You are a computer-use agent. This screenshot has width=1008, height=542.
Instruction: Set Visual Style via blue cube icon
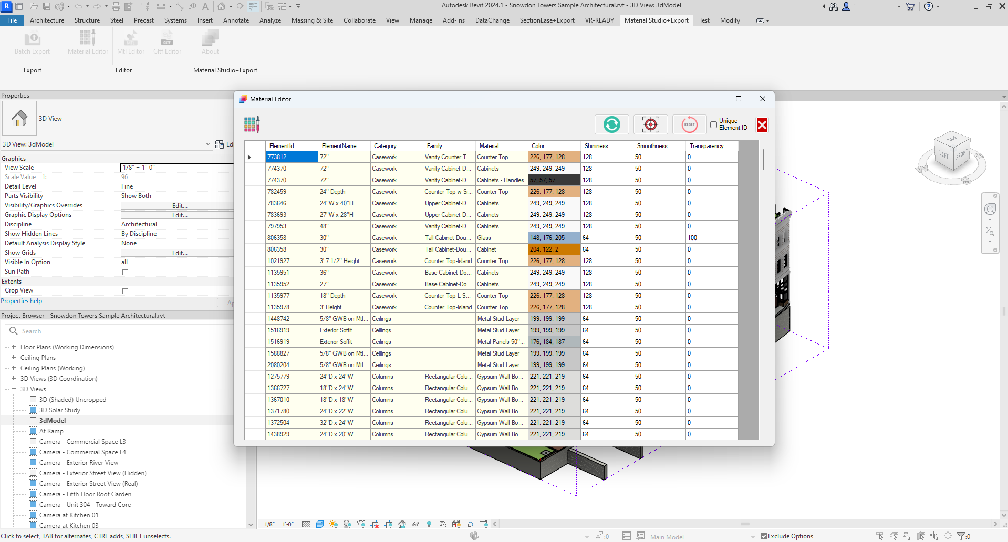[x=320, y=524]
